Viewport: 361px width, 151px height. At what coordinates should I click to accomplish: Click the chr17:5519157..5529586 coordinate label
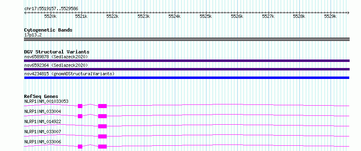(x=51, y=9)
